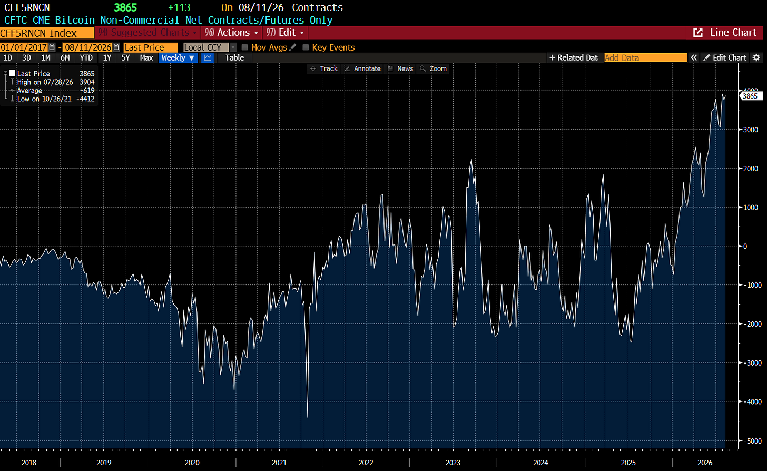This screenshot has height=471, width=767.
Task: Switch to the Table view
Action: pyautogui.click(x=234, y=58)
